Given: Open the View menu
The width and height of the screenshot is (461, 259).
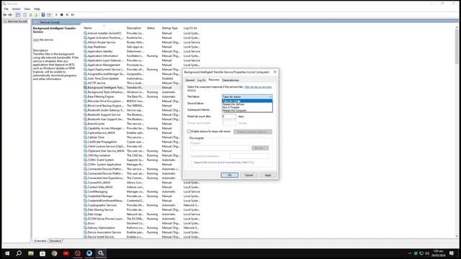Looking at the screenshot, I should pos(27,9).
